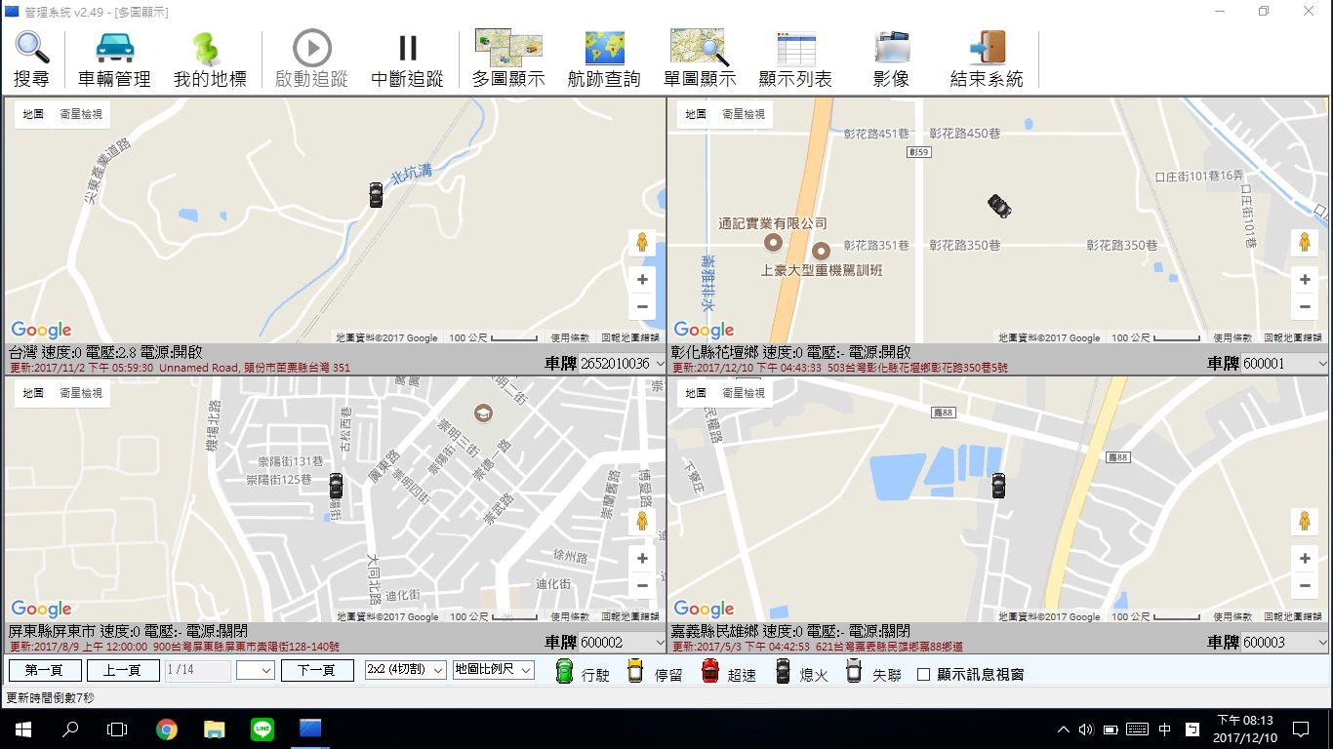Enable the 顯示訊息視窗 checkbox
This screenshot has width=1333, height=749.
pos(924,674)
